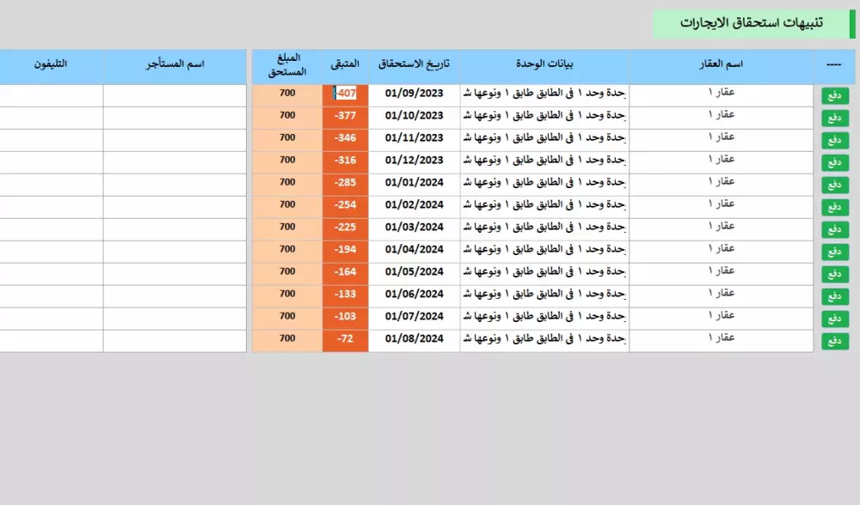
Task: Click the دفع button for 01/03/2024 row
Action: 834,228
